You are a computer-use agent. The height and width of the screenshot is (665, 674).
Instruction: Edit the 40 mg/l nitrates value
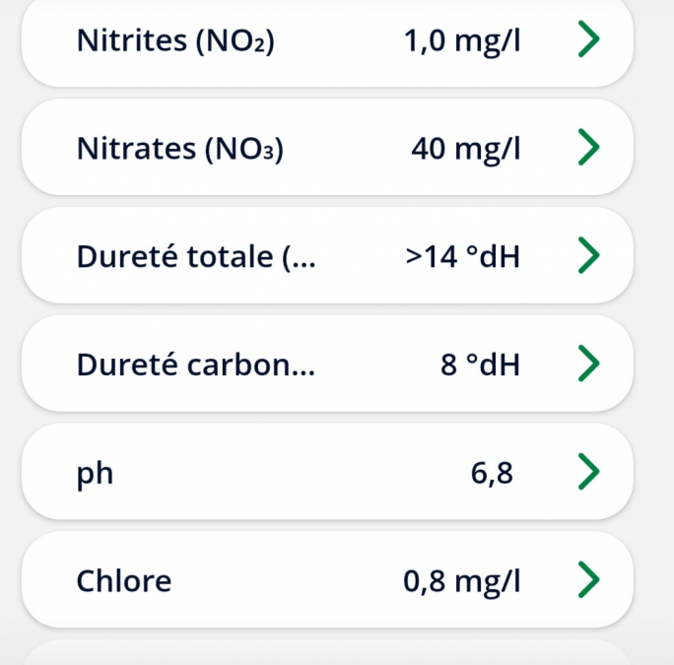466,149
